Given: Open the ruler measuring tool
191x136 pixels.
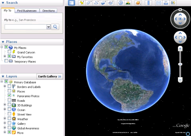Looking at the screenshot, I should tap(148, 3).
